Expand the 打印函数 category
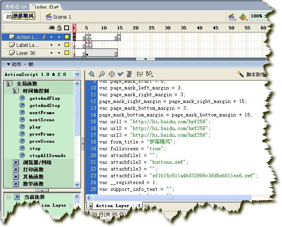 click(16, 170)
